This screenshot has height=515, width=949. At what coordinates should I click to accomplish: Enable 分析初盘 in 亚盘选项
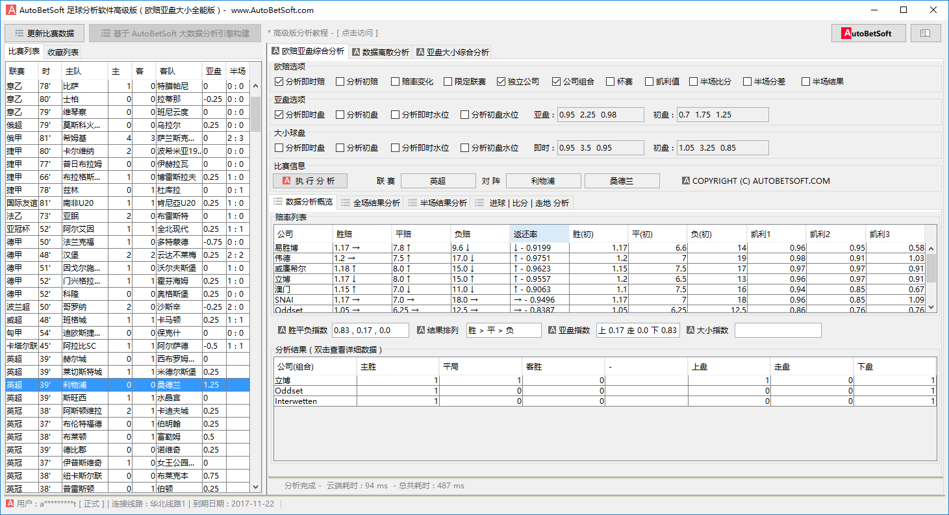(357, 115)
